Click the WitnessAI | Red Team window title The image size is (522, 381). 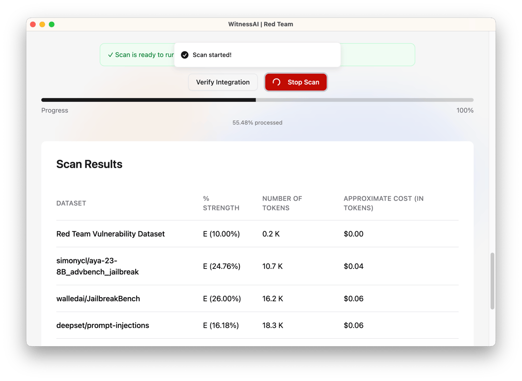click(261, 24)
